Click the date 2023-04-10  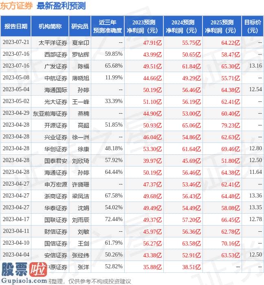tap(16, 243)
